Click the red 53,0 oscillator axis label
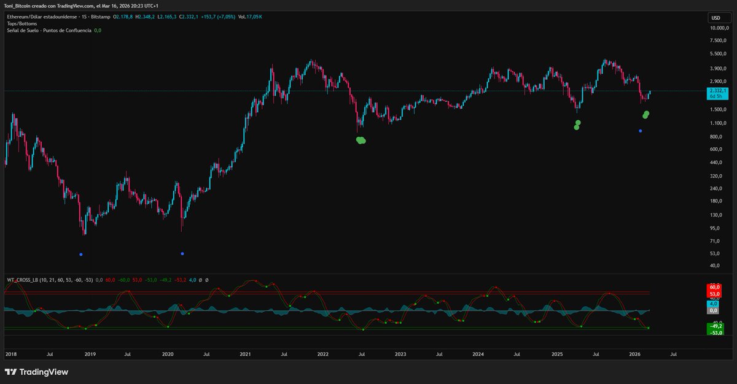Image resolution: width=737 pixels, height=384 pixels. point(716,294)
